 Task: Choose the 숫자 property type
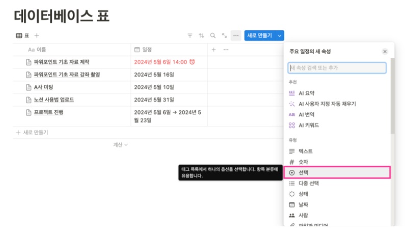pyautogui.click(x=337, y=162)
